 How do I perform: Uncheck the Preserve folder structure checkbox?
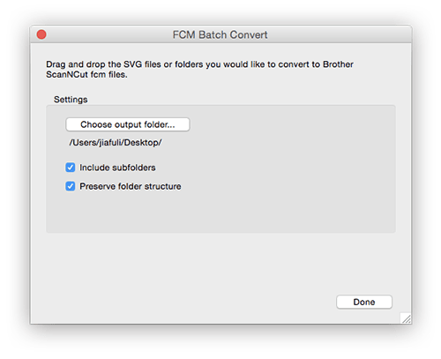coord(70,186)
